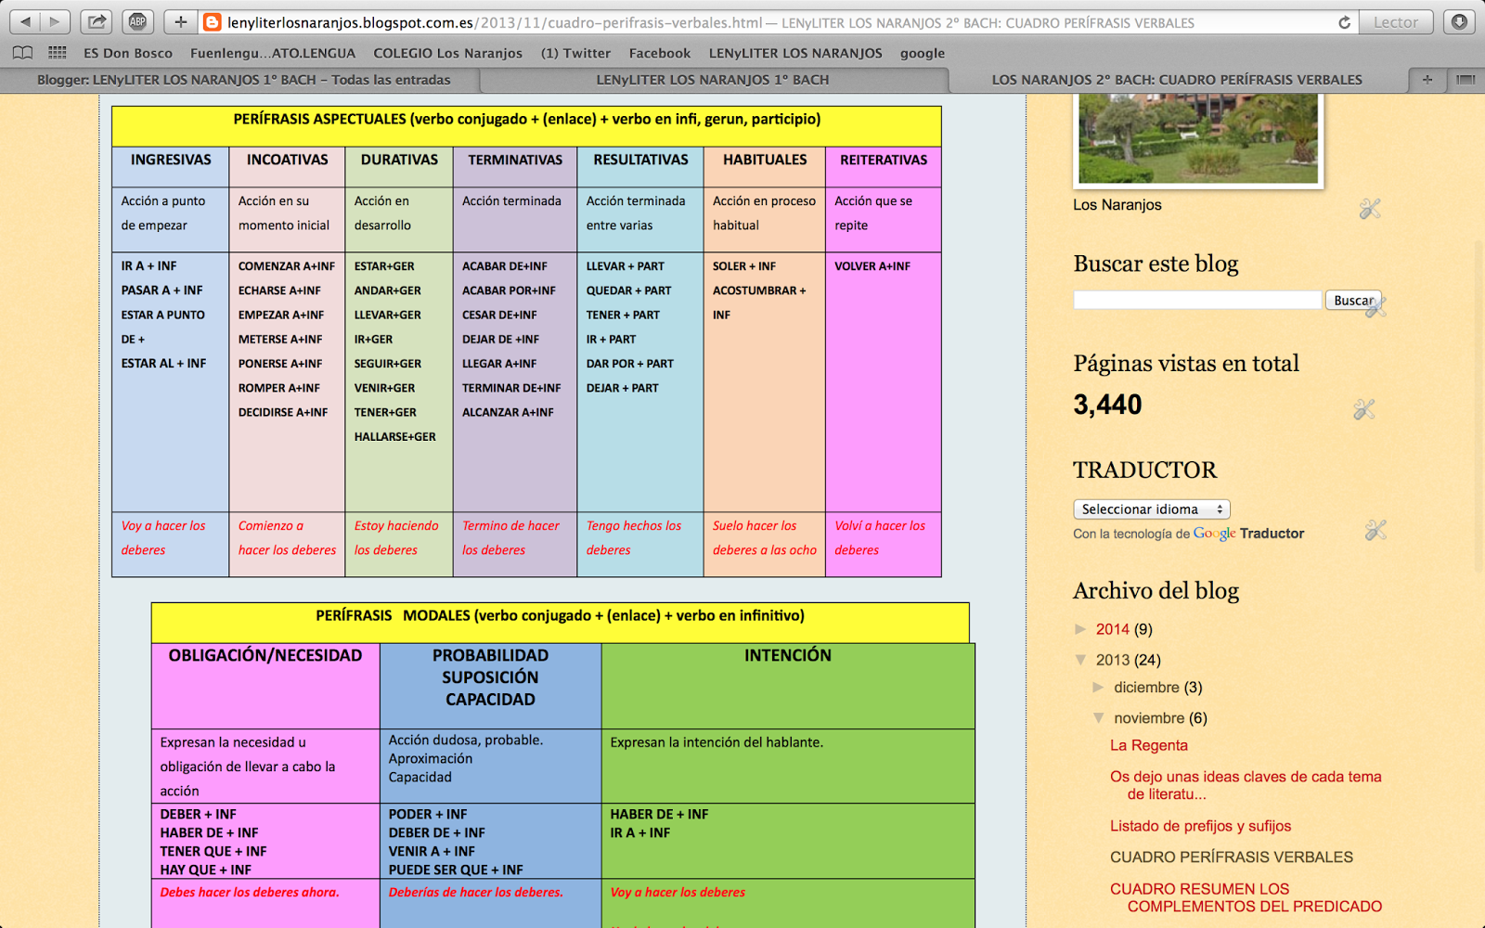Click the orange Blogger favicon in address bar
Image resolution: width=1485 pixels, height=928 pixels.
(x=213, y=22)
